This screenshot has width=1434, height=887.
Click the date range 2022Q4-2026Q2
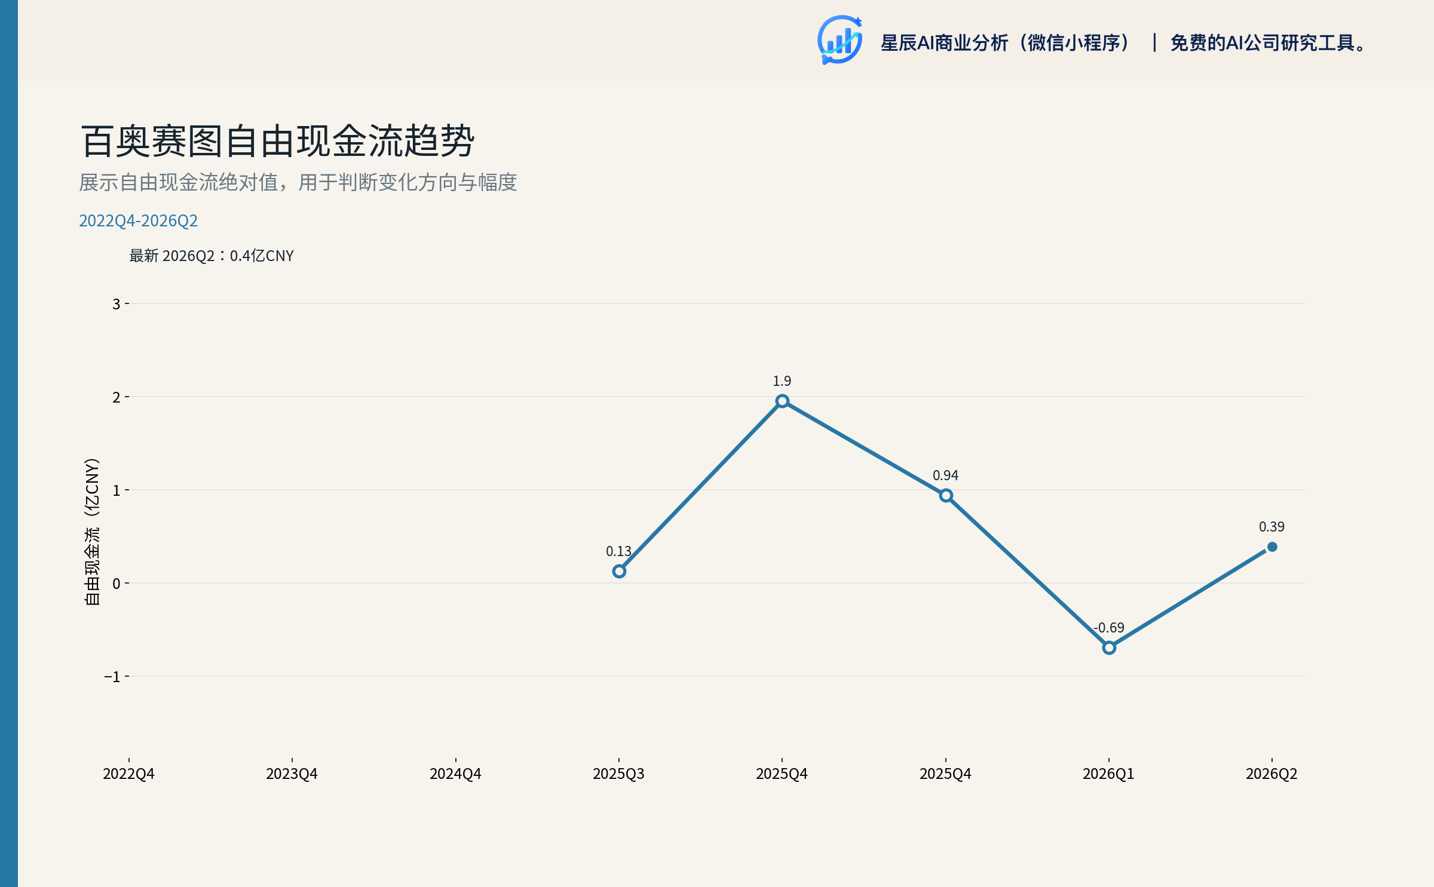[x=138, y=221]
